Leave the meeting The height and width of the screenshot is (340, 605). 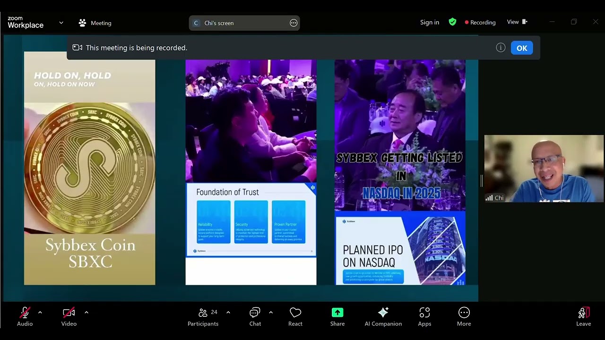click(x=584, y=316)
